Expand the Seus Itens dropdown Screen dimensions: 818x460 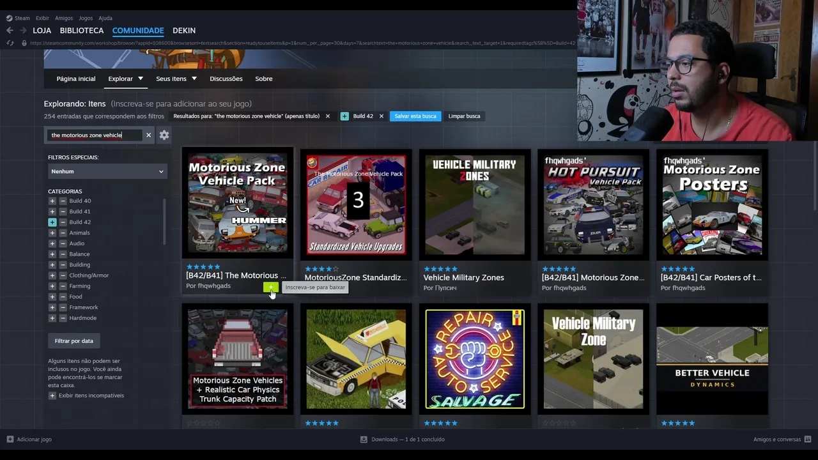click(176, 79)
